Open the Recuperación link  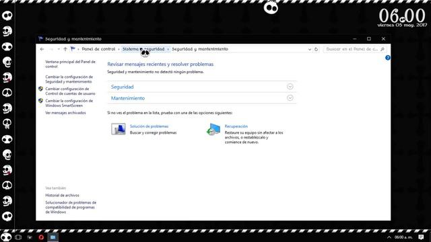pyautogui.click(x=236, y=126)
